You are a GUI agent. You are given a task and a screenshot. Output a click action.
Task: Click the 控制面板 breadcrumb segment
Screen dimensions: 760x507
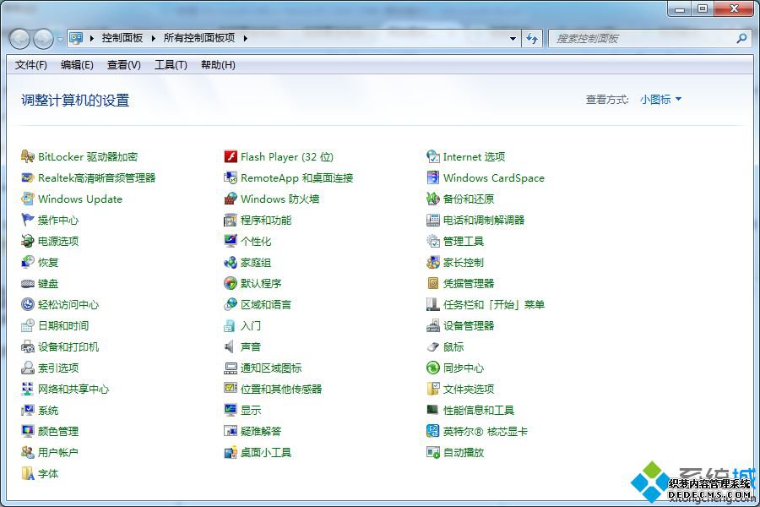122,38
